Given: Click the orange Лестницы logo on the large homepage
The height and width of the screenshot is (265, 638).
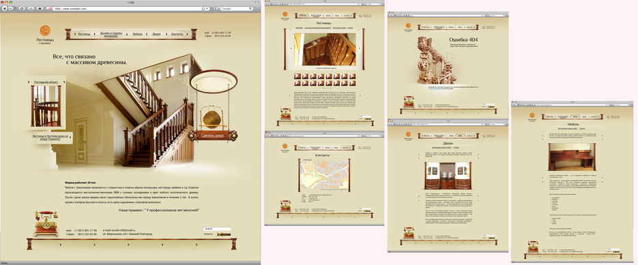Looking at the screenshot, I should coord(45,31).
